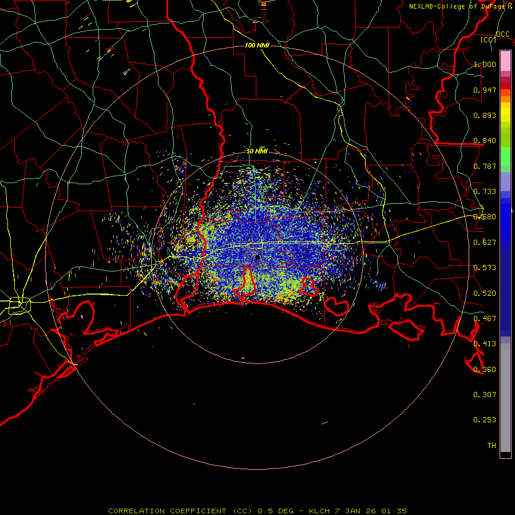Click the 0.573 scale value
This screenshot has height=515, width=515.
pyautogui.click(x=485, y=268)
